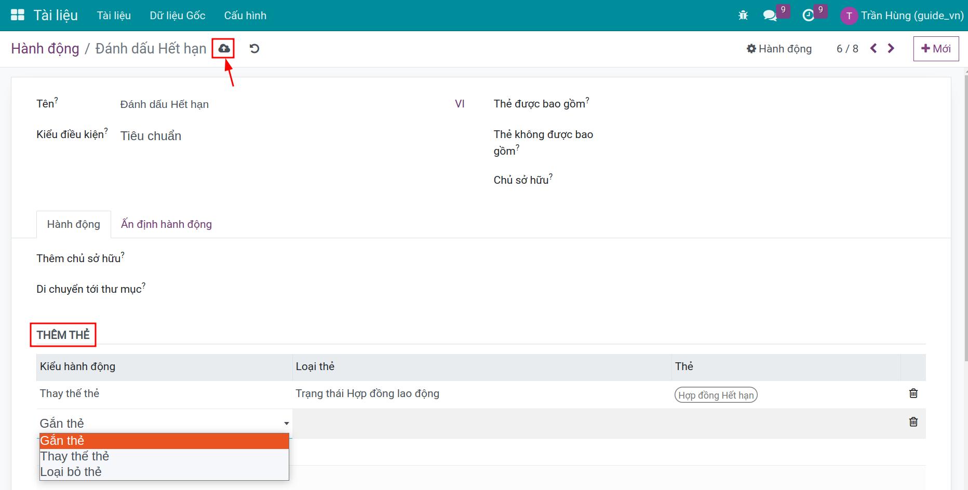Open the Dữ liệu Gốc menu
Image resolution: width=968 pixels, height=490 pixels.
coord(178,16)
